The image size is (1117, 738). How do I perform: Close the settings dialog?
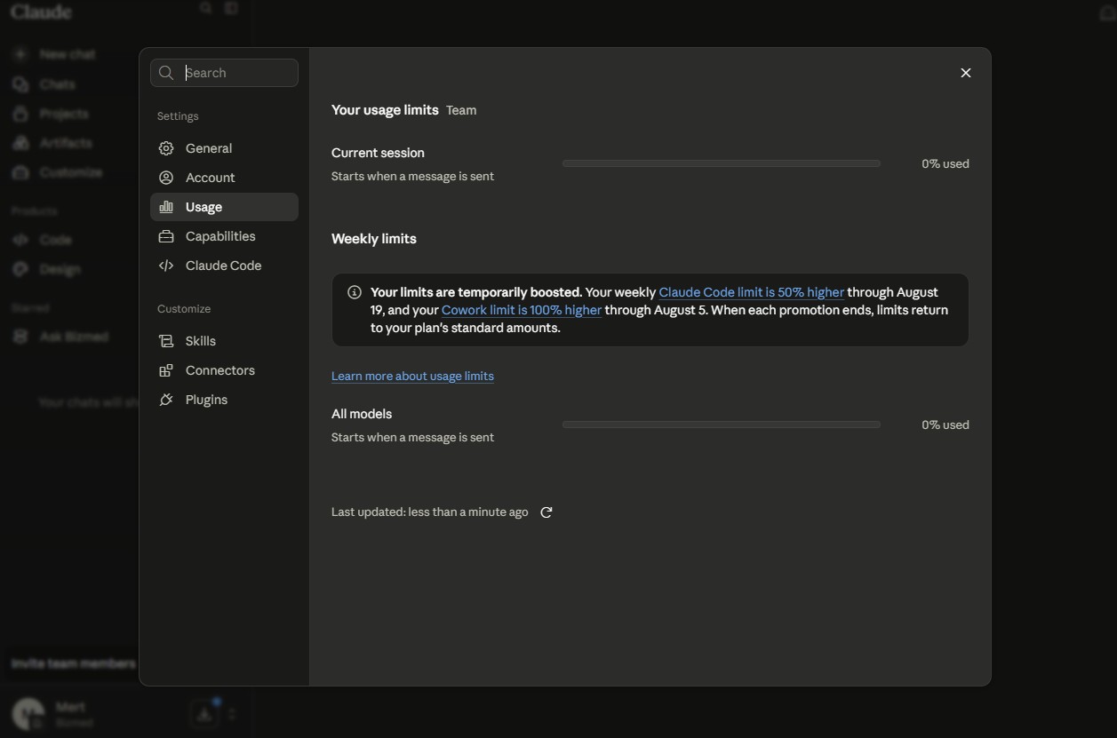click(966, 73)
